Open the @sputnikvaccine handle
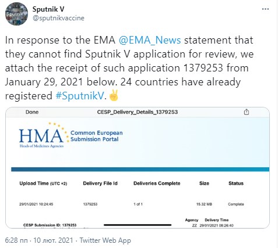 pyautogui.click(x=58, y=18)
